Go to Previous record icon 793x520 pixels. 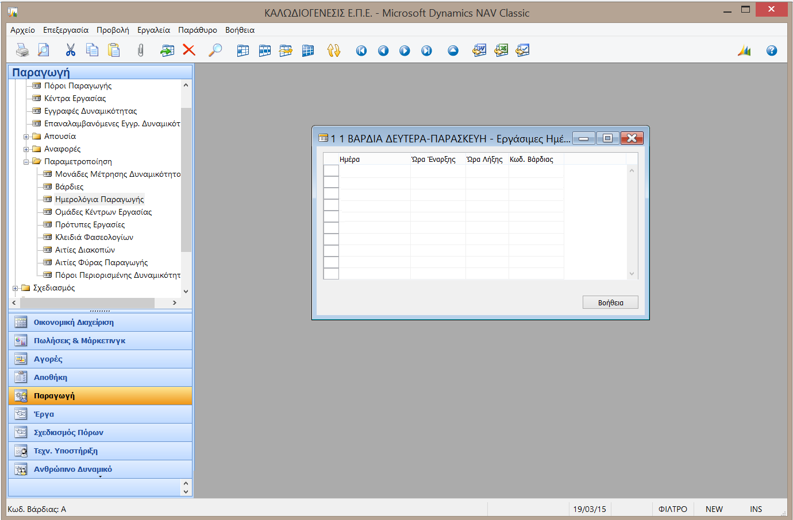coord(383,51)
